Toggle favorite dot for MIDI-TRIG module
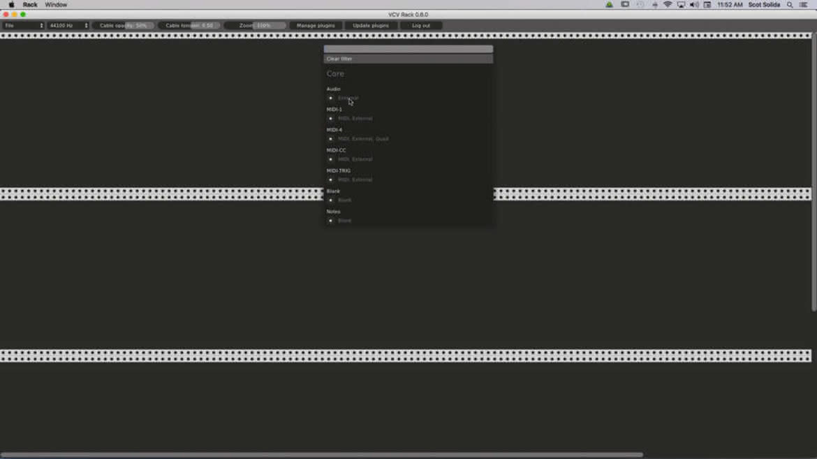Viewport: 817px width, 459px height. click(x=330, y=180)
